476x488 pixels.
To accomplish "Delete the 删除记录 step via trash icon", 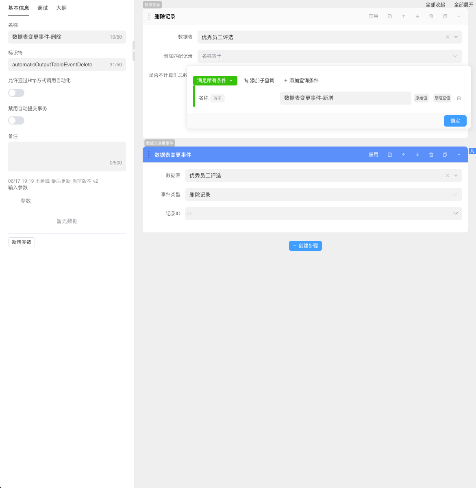I will 431,17.
